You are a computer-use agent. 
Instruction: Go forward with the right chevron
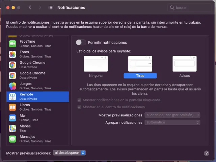tap(40, 7)
